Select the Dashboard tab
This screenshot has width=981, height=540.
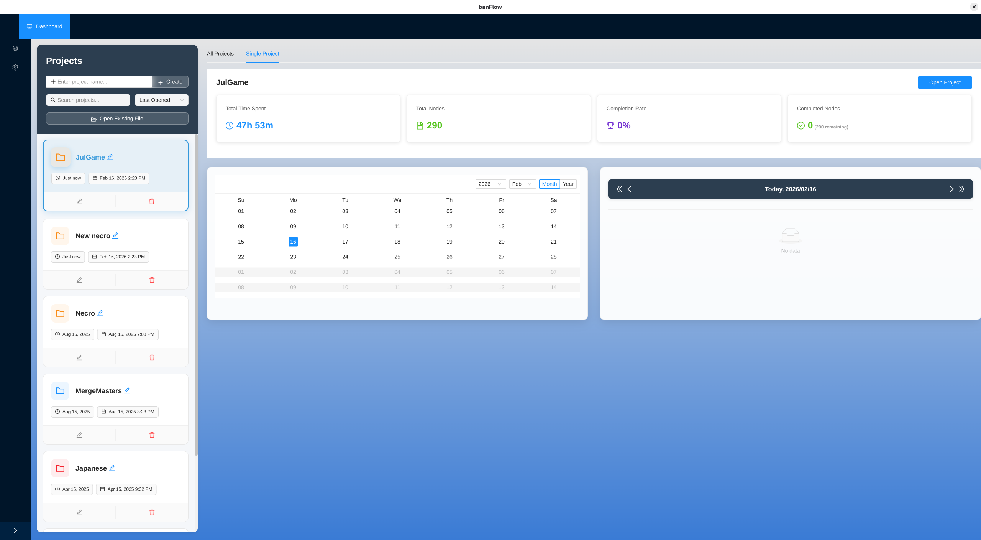pos(44,26)
